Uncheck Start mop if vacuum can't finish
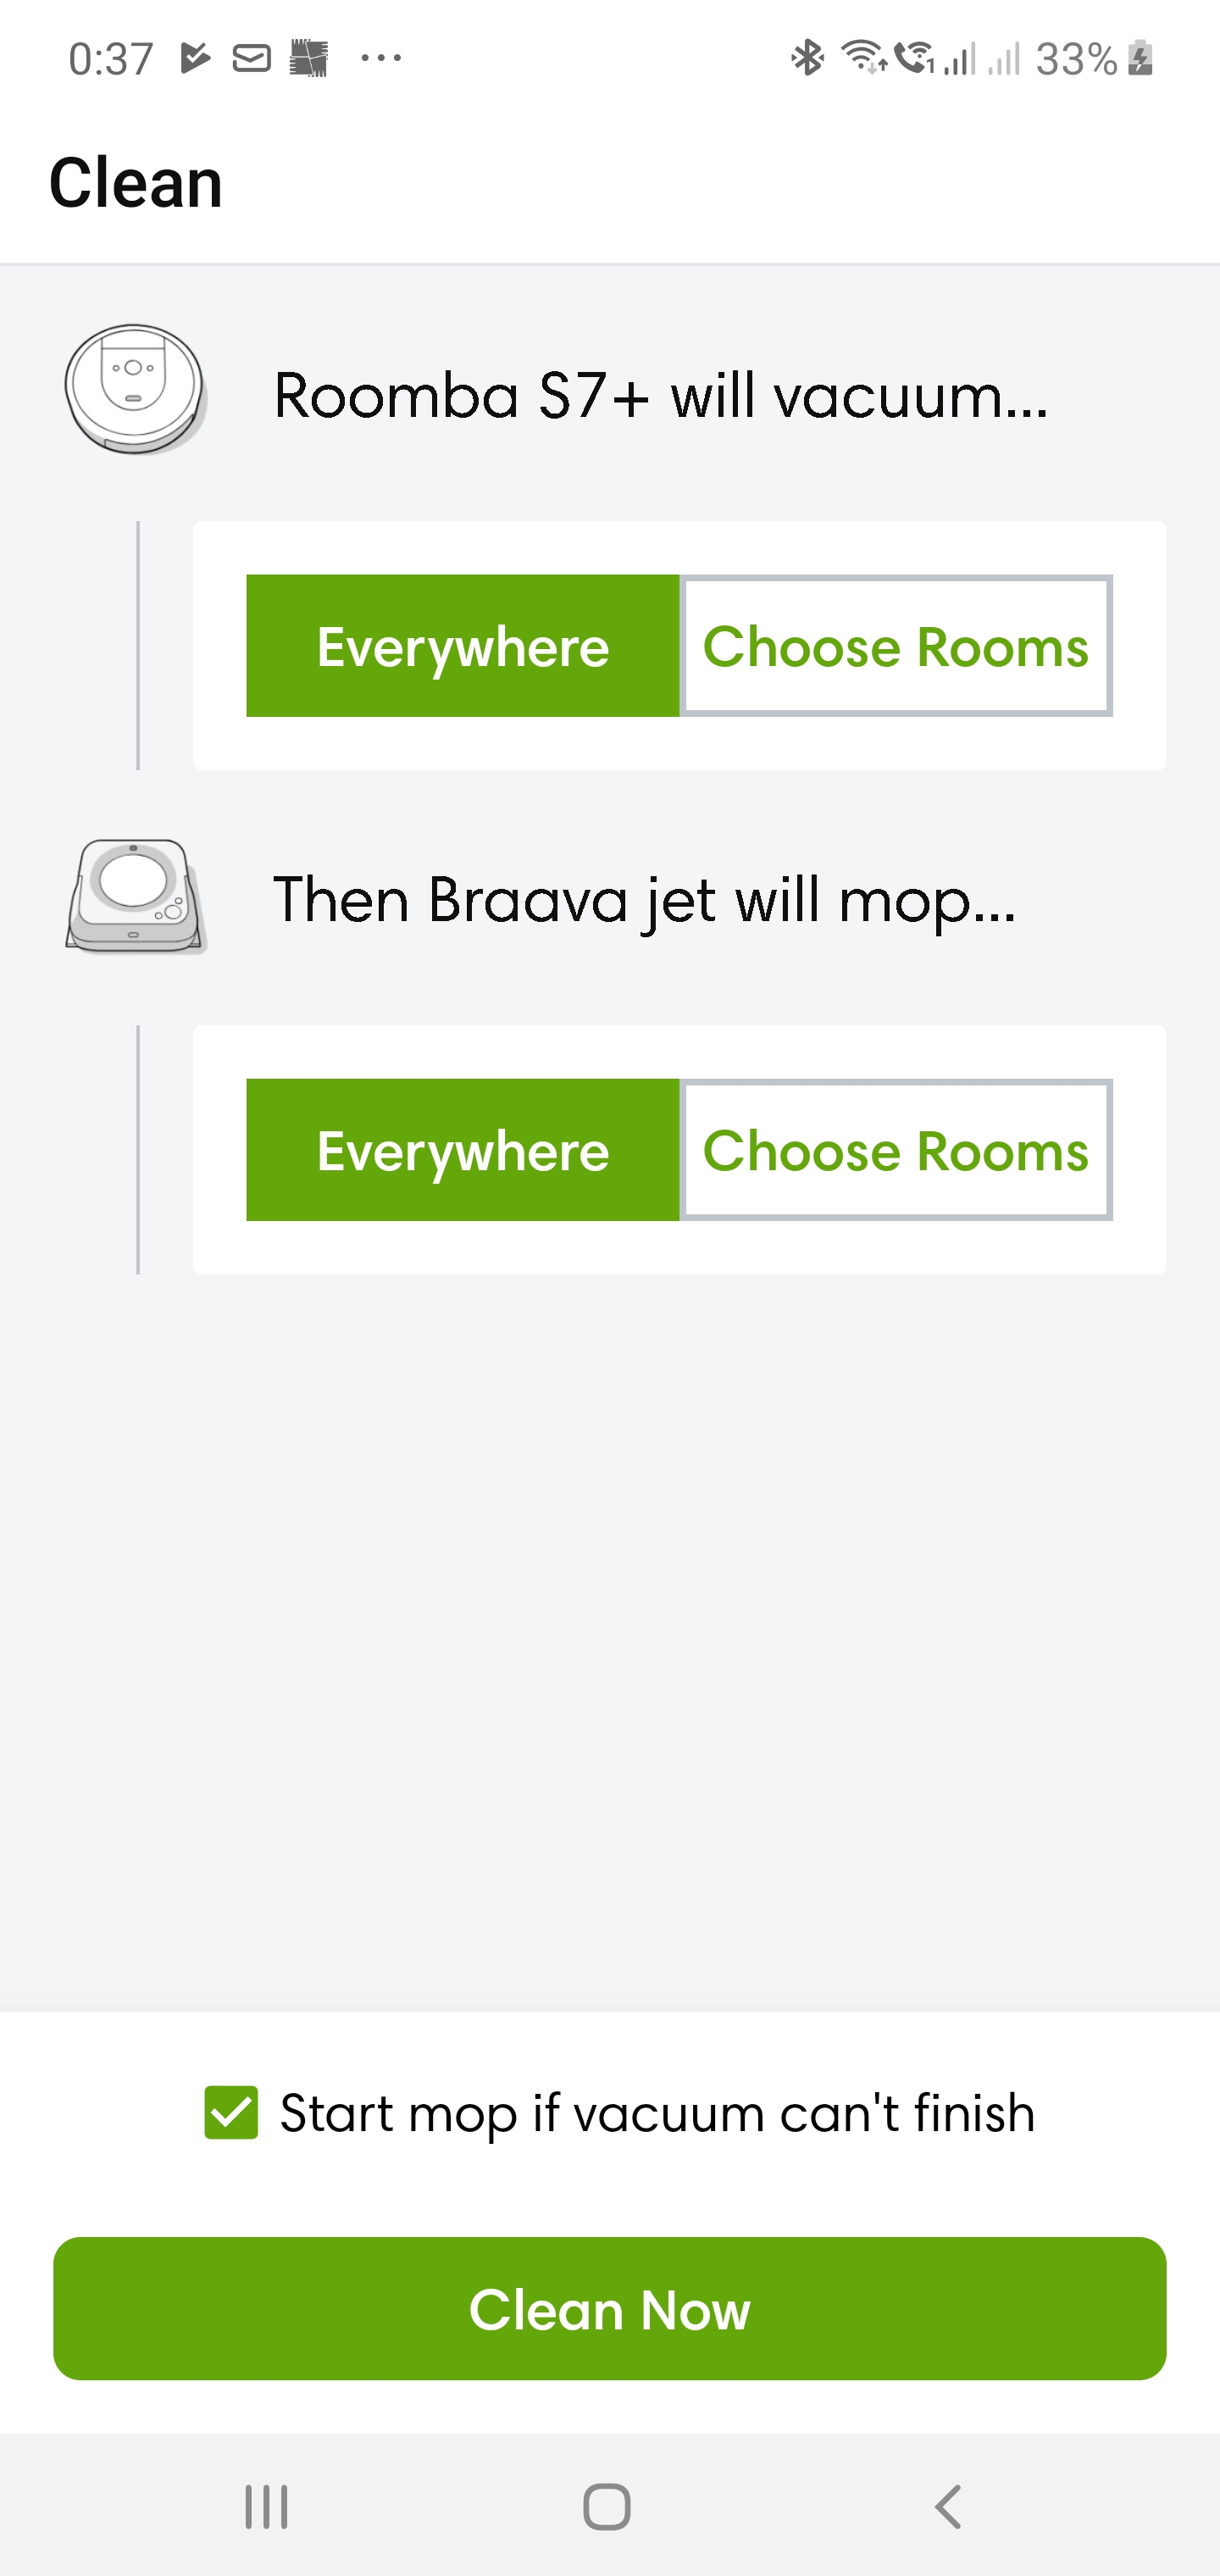Screen dimensions: 1220x2576 coord(231,2112)
